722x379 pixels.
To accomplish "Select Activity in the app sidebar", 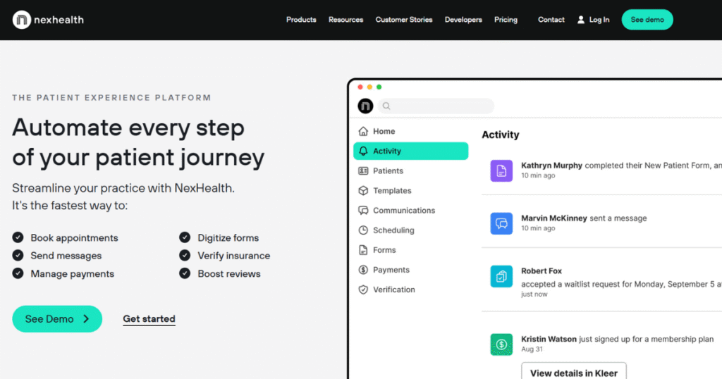I will click(x=410, y=151).
